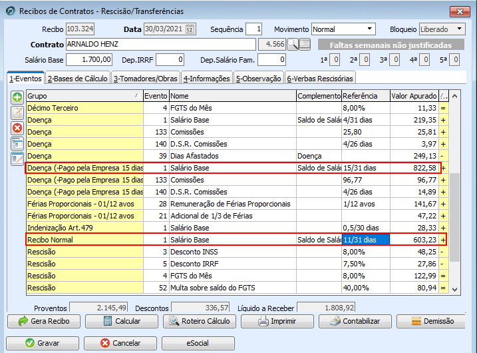Click the highlighted 11/31 dias reference cell

pyautogui.click(x=366, y=240)
